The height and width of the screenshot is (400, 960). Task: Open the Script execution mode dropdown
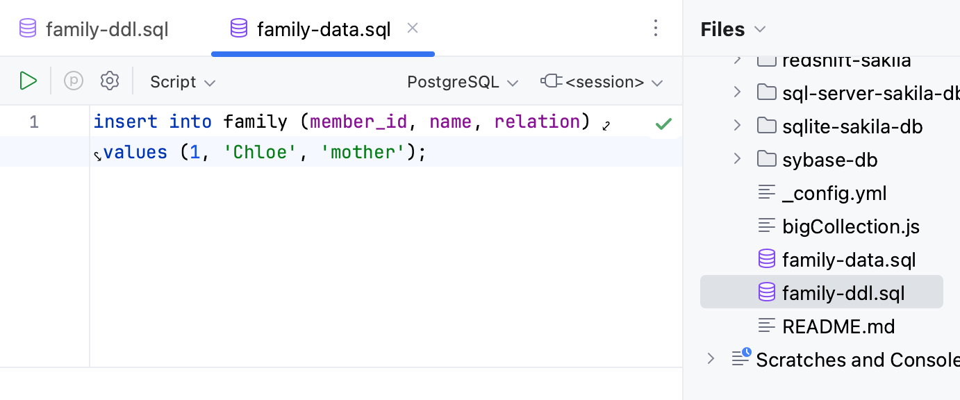click(x=181, y=81)
